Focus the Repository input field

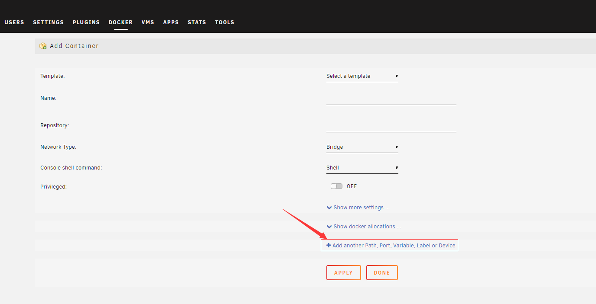click(x=391, y=127)
